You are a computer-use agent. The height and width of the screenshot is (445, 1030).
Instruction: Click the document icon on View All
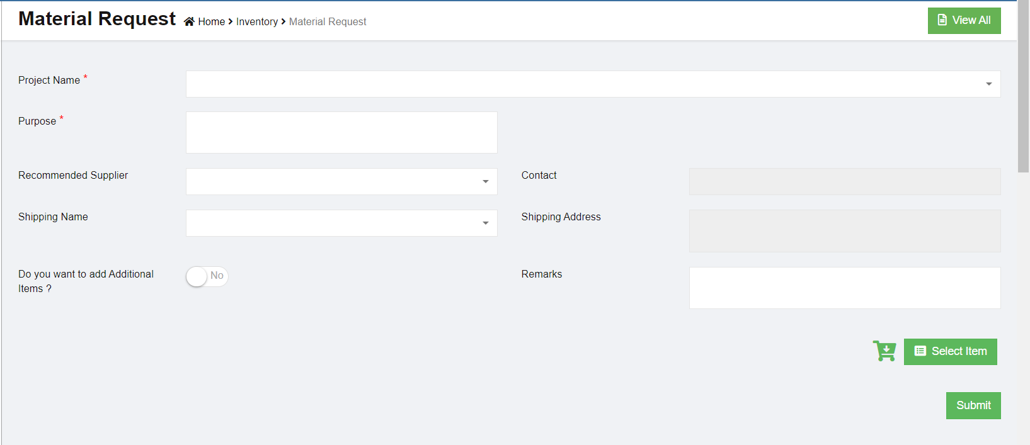[x=942, y=20]
